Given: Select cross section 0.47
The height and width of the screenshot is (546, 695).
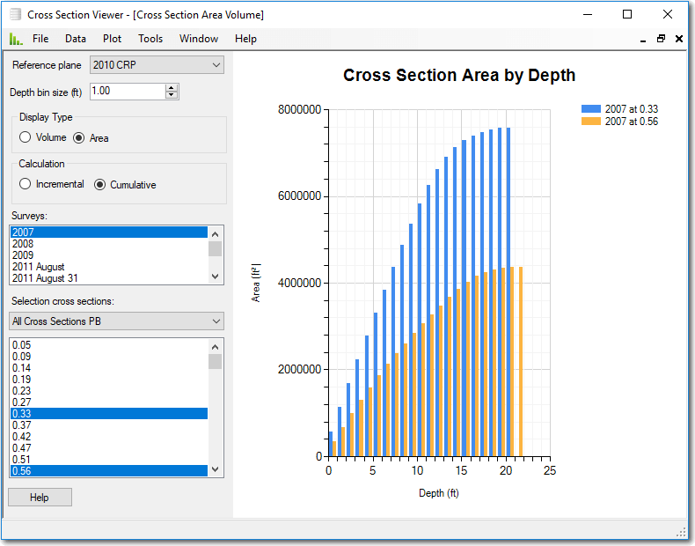Looking at the screenshot, I should point(109,448).
